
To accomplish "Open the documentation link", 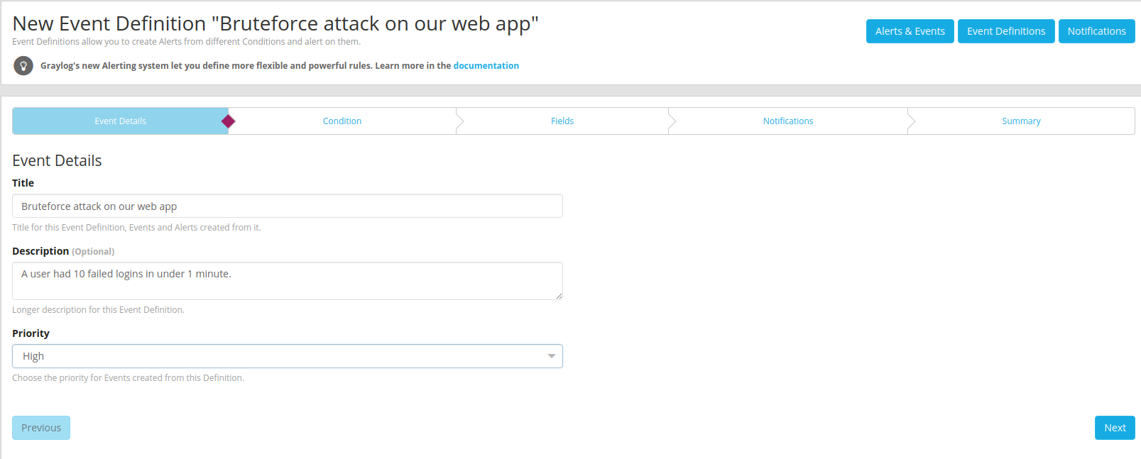I will 486,66.
